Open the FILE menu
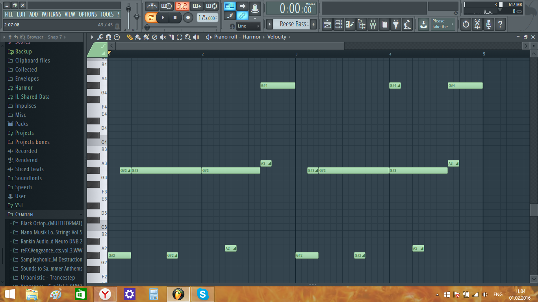The width and height of the screenshot is (538, 302). pyautogui.click(x=9, y=14)
